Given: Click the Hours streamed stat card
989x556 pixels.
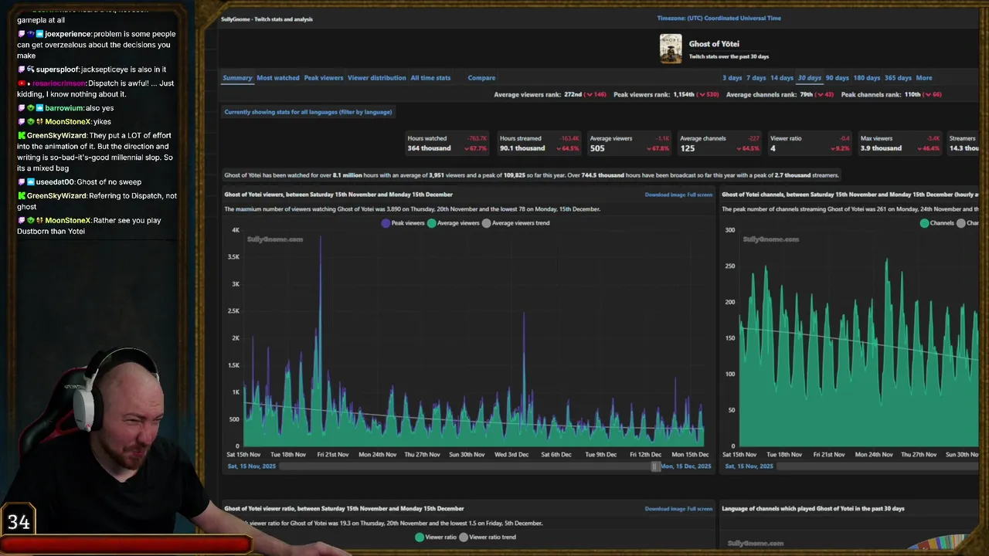Looking at the screenshot, I should click(x=539, y=144).
